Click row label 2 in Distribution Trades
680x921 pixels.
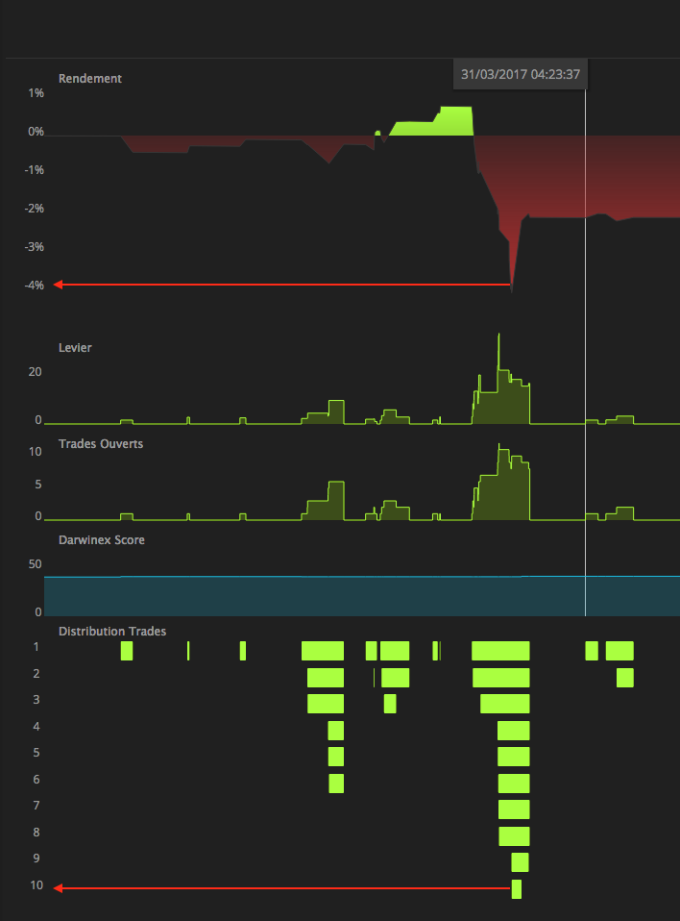(36, 673)
